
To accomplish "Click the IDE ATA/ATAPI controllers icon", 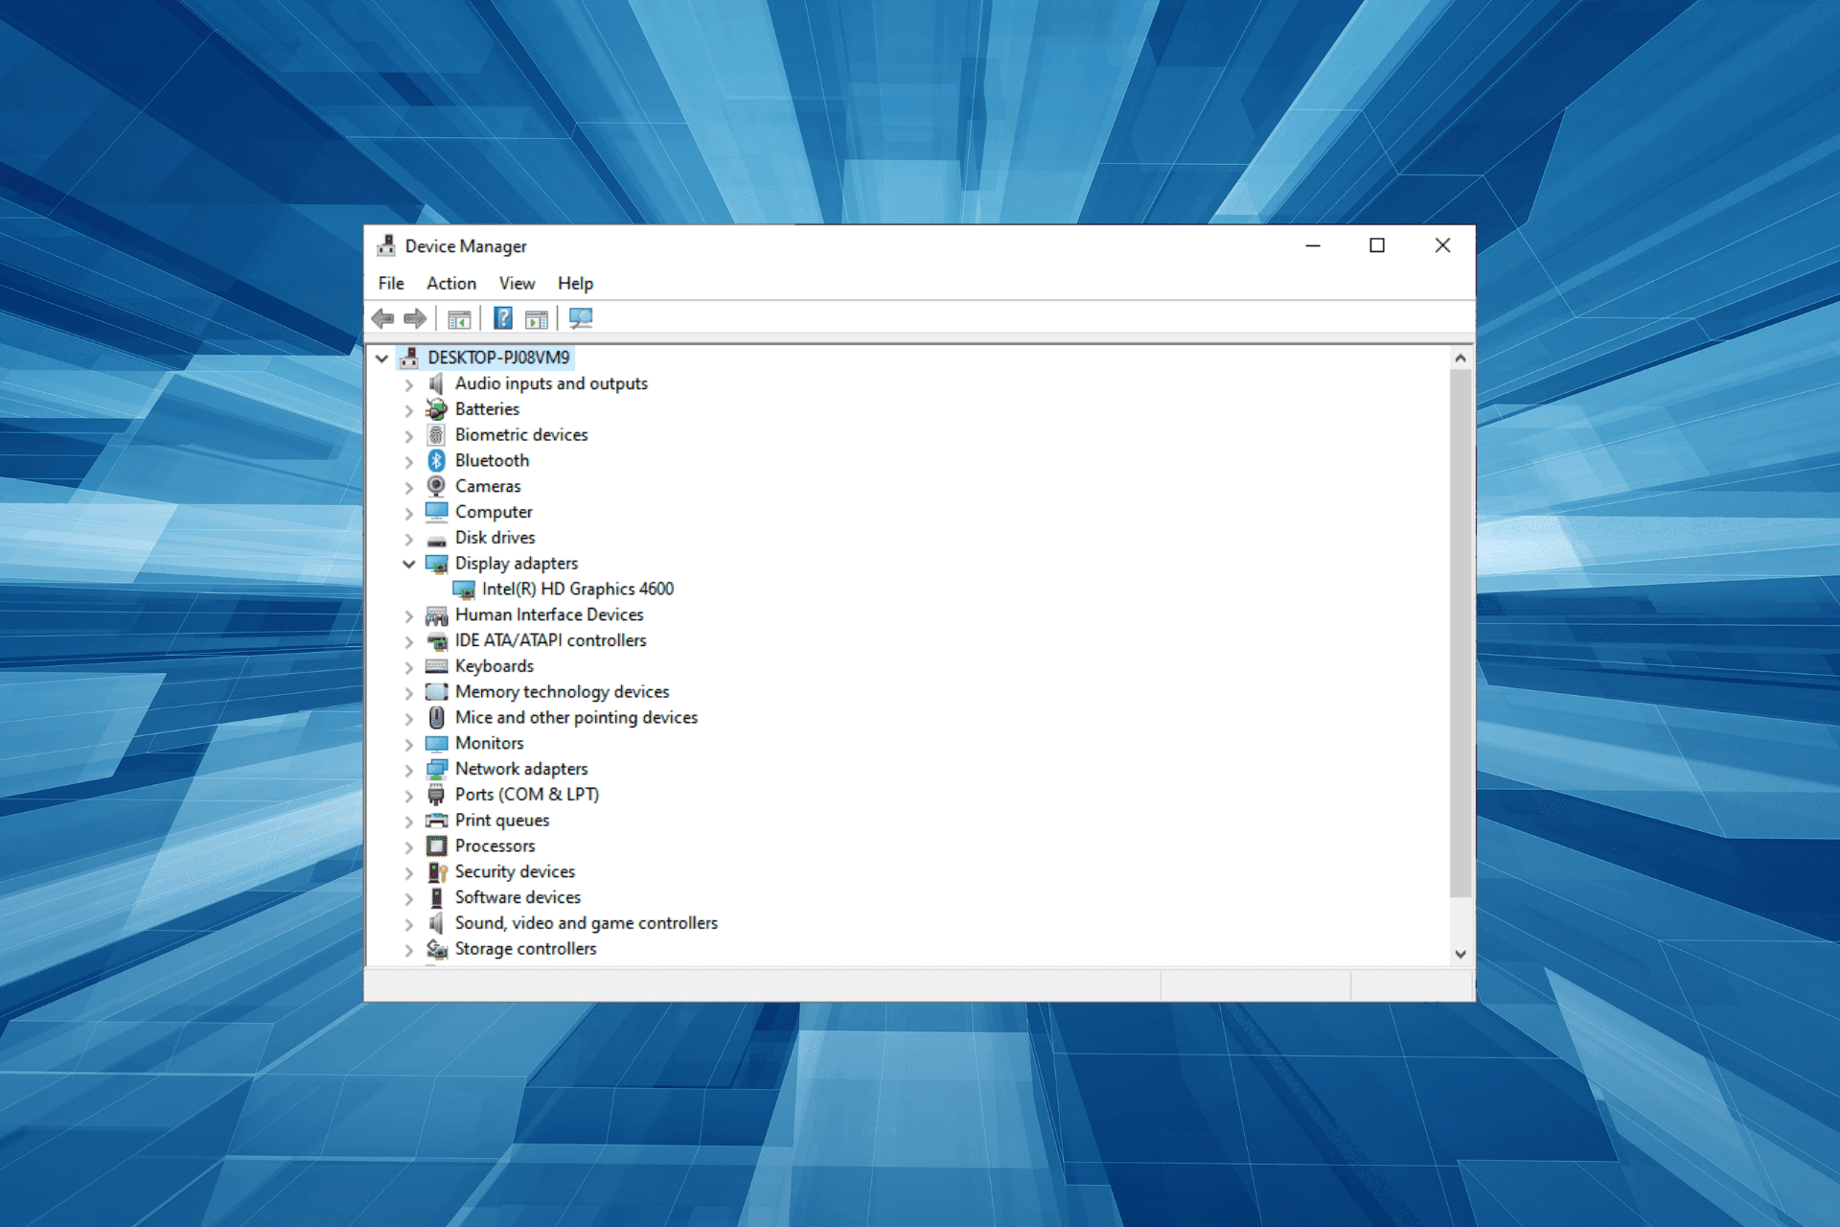I will tap(436, 641).
